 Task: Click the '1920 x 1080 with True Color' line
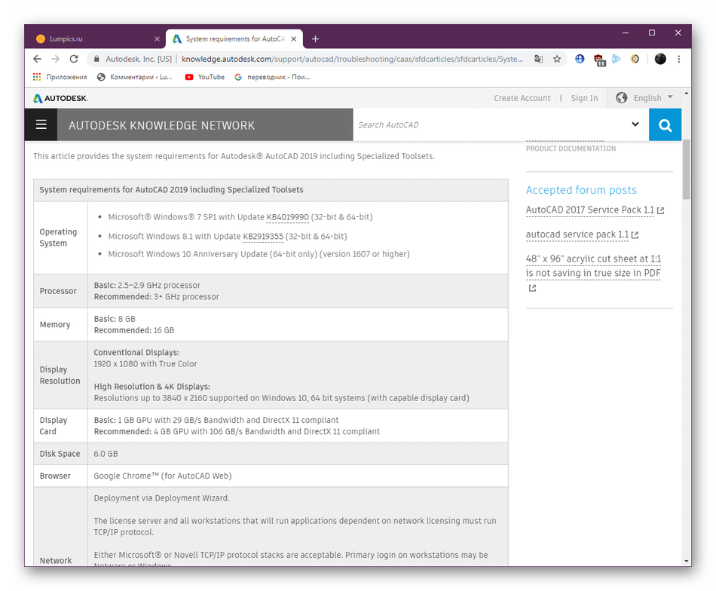145,364
